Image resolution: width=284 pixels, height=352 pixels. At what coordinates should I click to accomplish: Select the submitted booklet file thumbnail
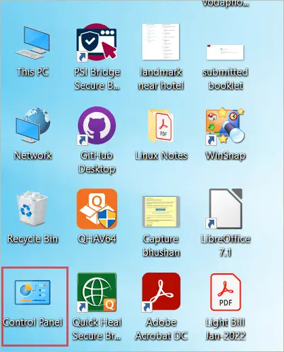(x=225, y=52)
